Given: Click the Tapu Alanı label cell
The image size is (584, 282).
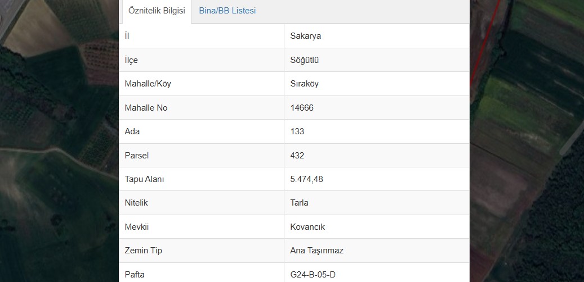Looking at the screenshot, I should pos(202,179).
